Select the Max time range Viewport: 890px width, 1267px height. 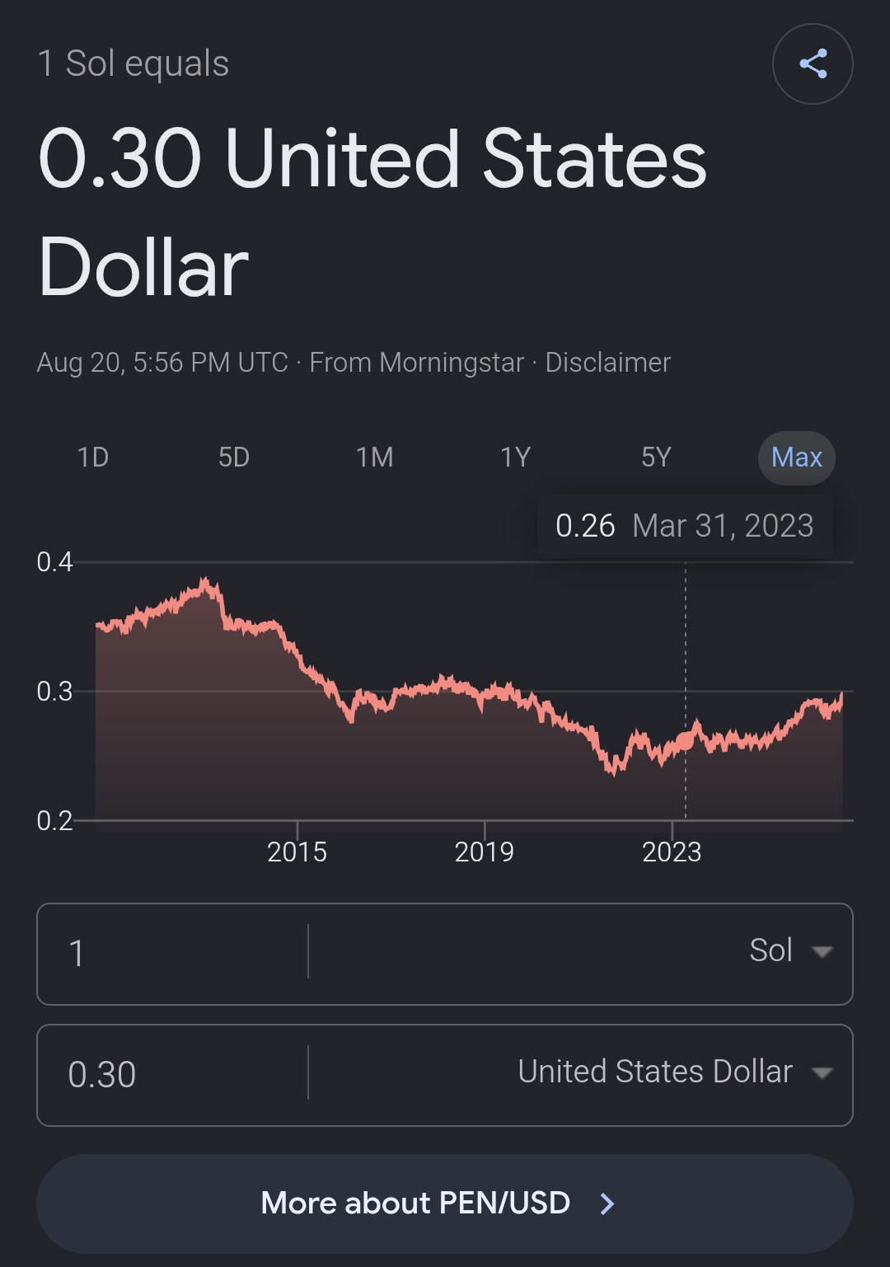(x=797, y=458)
